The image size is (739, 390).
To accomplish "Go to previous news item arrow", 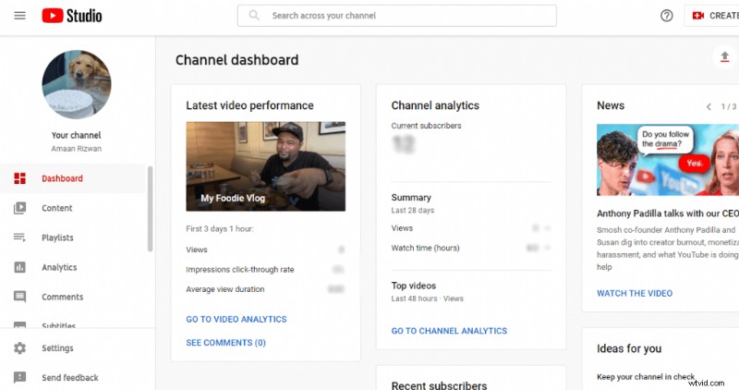I will [x=709, y=106].
